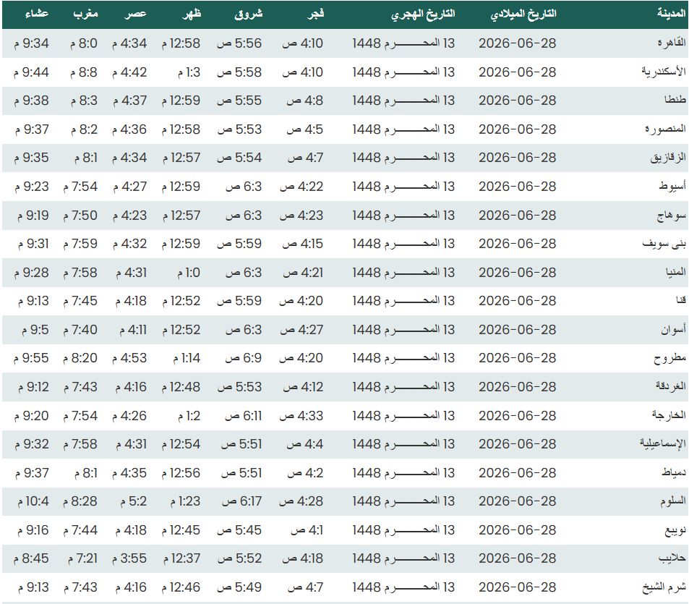Image resolution: width=689 pixels, height=604 pixels.
Task: Click نويبع sunrise time 5:45 ص
Action: pos(239,530)
